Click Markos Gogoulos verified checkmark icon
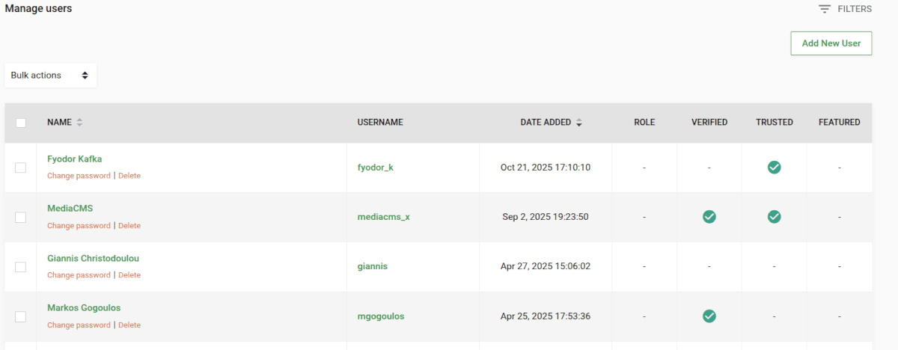This screenshot has height=350, width=898. point(709,316)
